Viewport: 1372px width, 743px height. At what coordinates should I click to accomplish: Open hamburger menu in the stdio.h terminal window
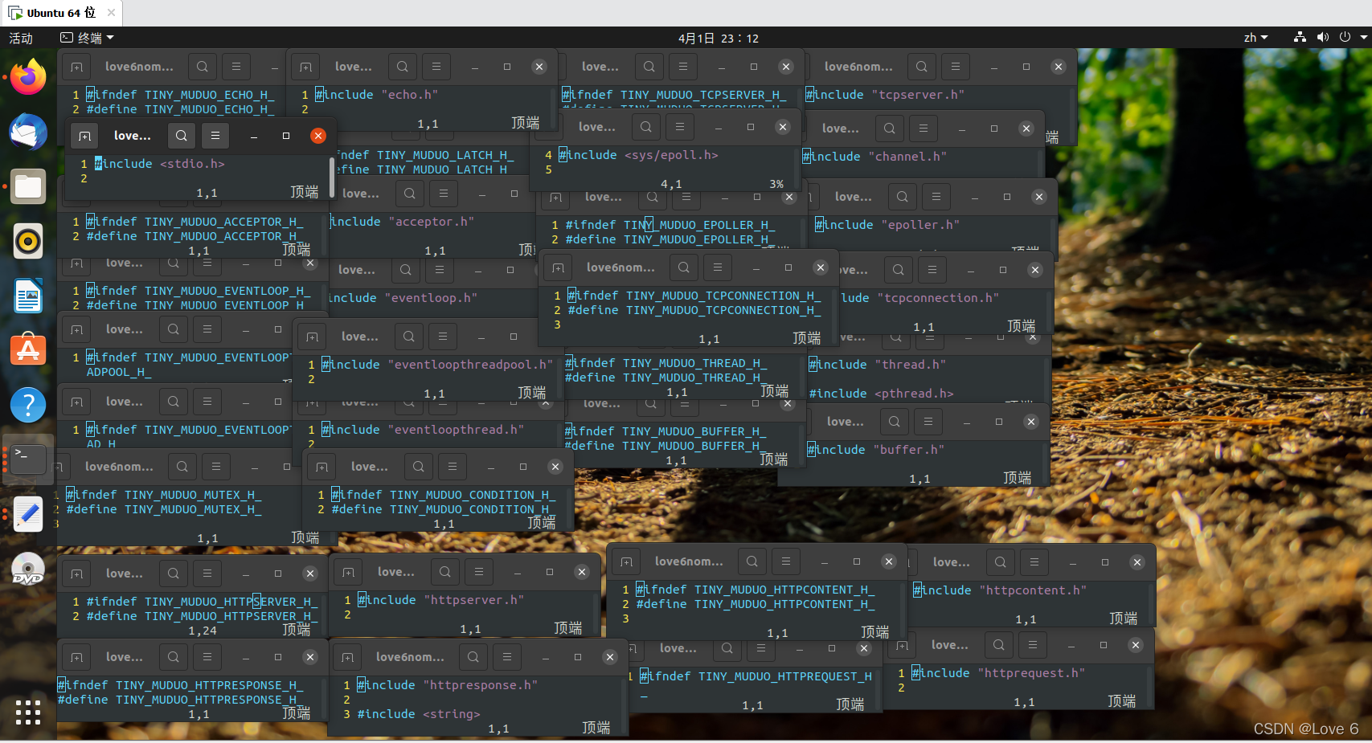[x=215, y=136]
